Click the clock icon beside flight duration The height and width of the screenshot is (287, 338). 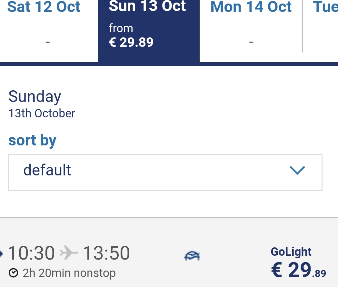point(13,273)
